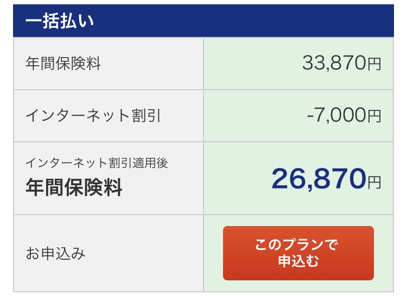Image resolution: width=407 pixels, height=301 pixels.
Task: Click the 円 symbol after 33,870
Action: pyautogui.click(x=374, y=64)
